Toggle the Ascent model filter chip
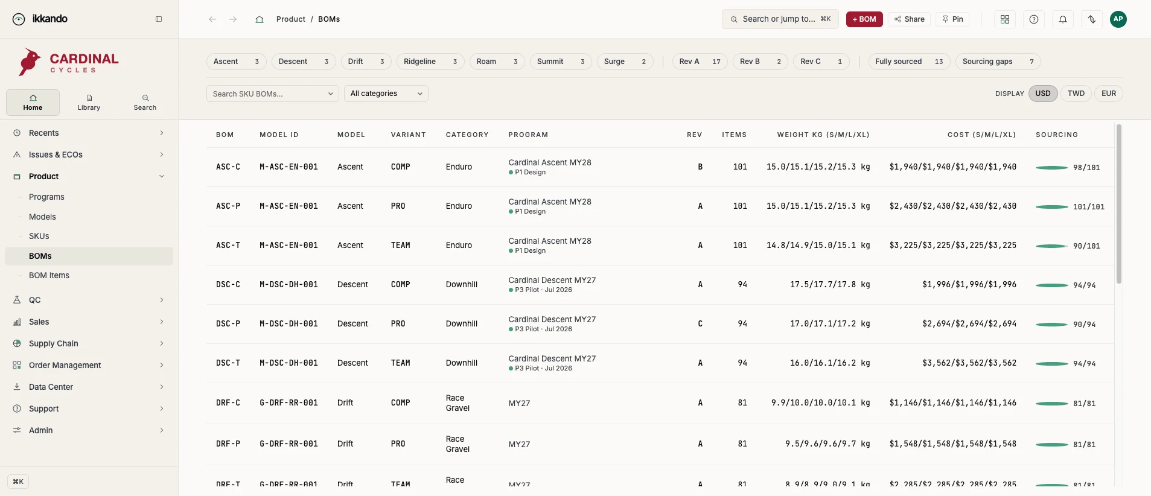The width and height of the screenshot is (1151, 496). pyautogui.click(x=237, y=62)
